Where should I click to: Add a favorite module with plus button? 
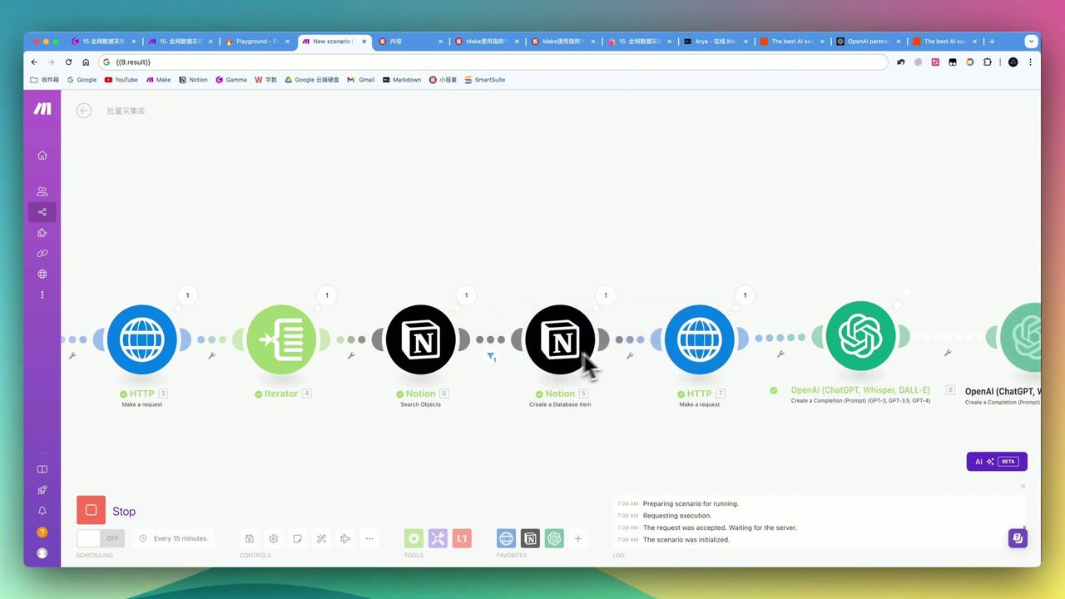coord(578,538)
